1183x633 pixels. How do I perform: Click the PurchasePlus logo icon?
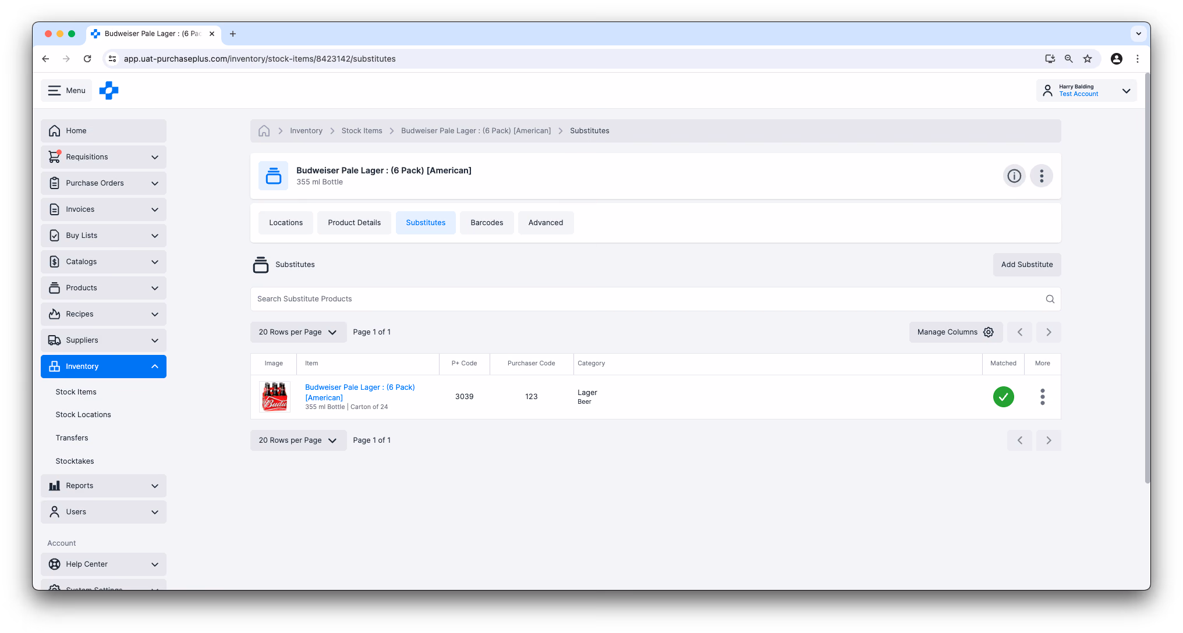point(109,91)
